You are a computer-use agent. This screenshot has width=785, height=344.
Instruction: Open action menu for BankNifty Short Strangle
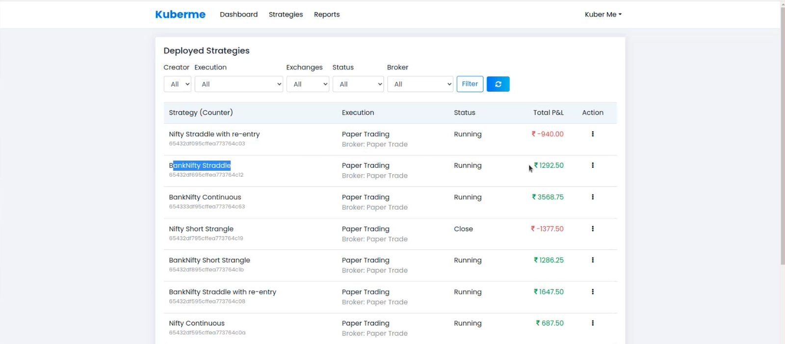point(593,260)
